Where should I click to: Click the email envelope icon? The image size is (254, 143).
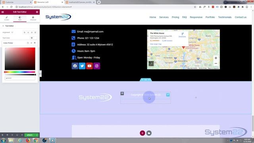pos(73,31)
